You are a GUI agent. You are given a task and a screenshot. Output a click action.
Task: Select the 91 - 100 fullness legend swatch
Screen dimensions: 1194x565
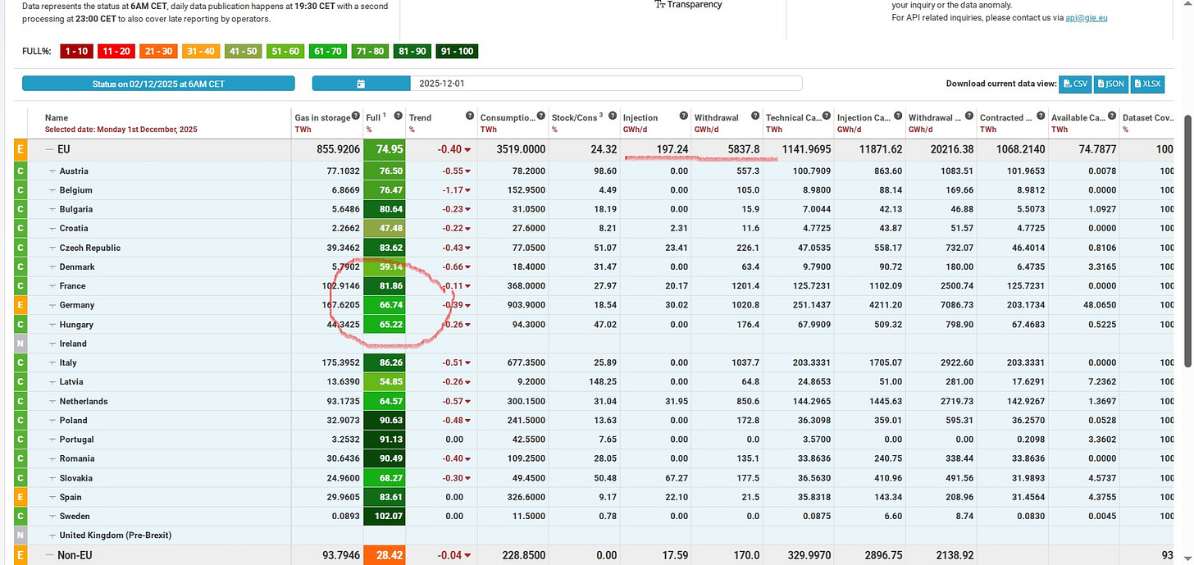point(457,51)
